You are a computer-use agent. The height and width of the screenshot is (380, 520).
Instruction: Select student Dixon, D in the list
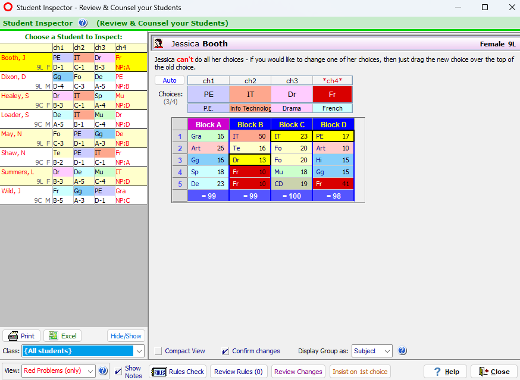point(74,81)
